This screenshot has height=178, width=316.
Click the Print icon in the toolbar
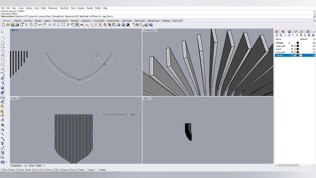[x=17, y=25]
